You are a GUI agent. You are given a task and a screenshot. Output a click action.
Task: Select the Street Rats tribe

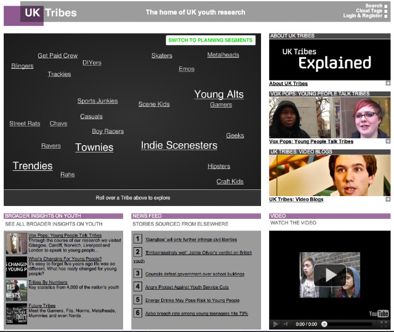click(x=25, y=124)
